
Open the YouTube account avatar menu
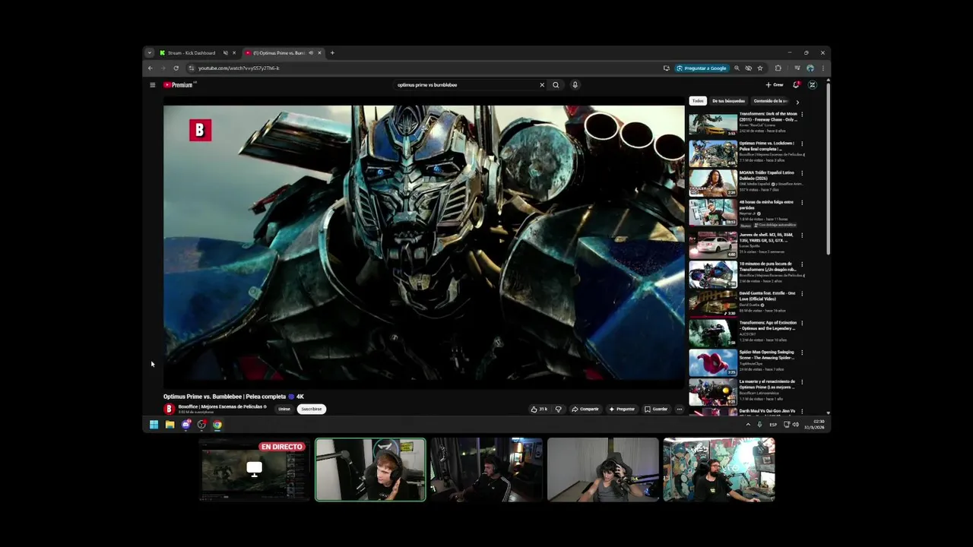812,85
